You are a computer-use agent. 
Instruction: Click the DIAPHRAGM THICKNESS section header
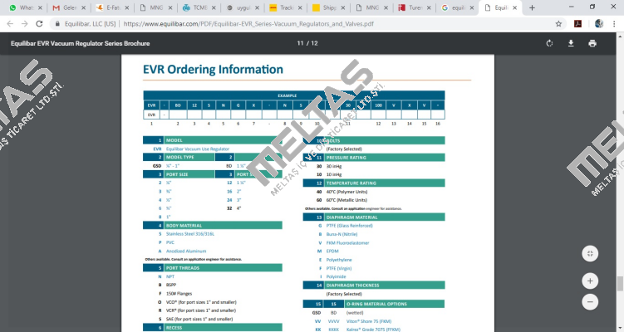[374, 286]
